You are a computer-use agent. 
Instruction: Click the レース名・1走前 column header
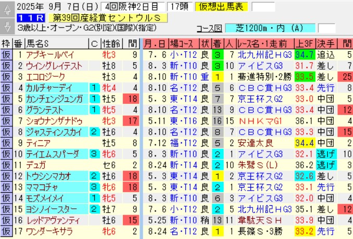pos(264,44)
